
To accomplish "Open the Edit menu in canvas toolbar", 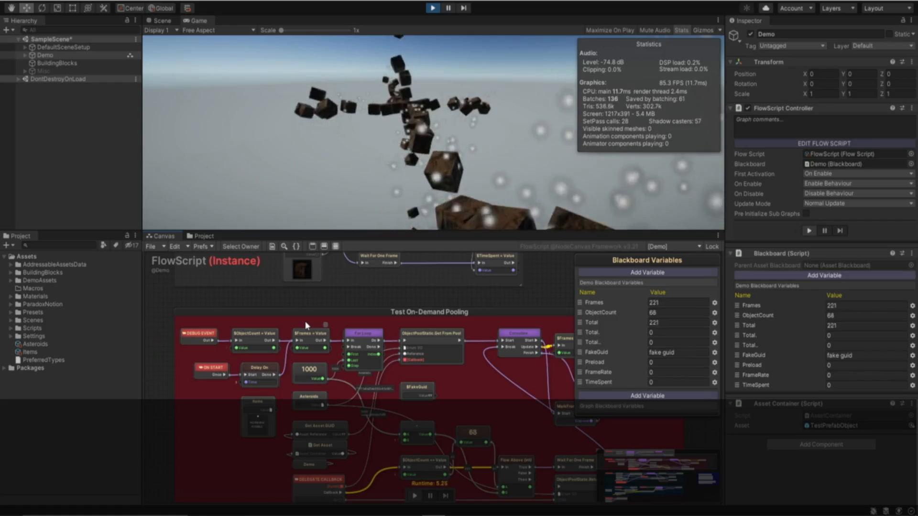I will point(179,247).
